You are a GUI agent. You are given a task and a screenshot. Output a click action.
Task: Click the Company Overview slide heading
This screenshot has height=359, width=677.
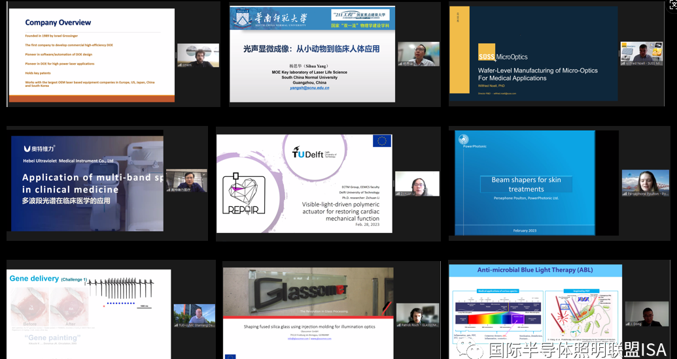(x=58, y=23)
